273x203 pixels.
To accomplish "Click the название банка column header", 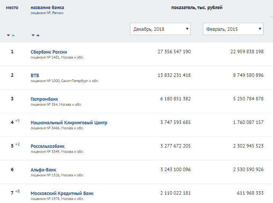I will 47,8.
